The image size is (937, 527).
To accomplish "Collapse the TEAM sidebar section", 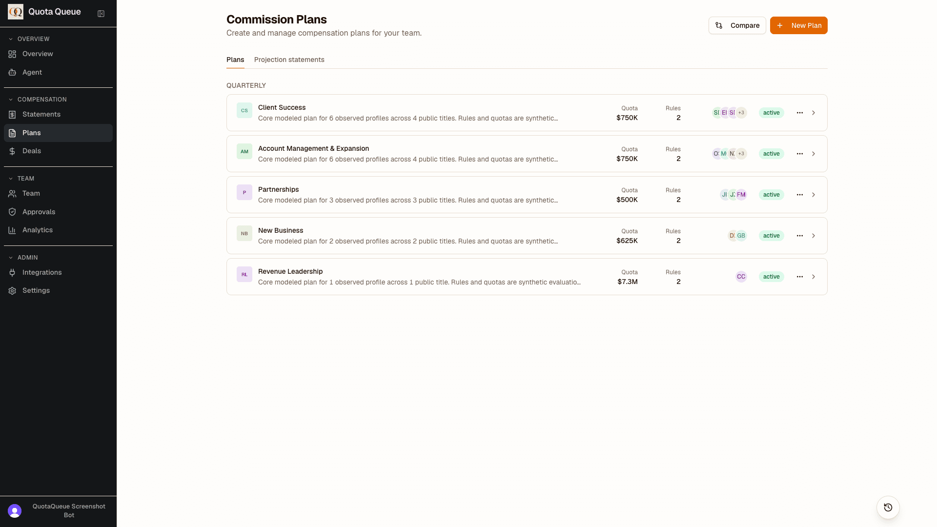I will click(21, 179).
